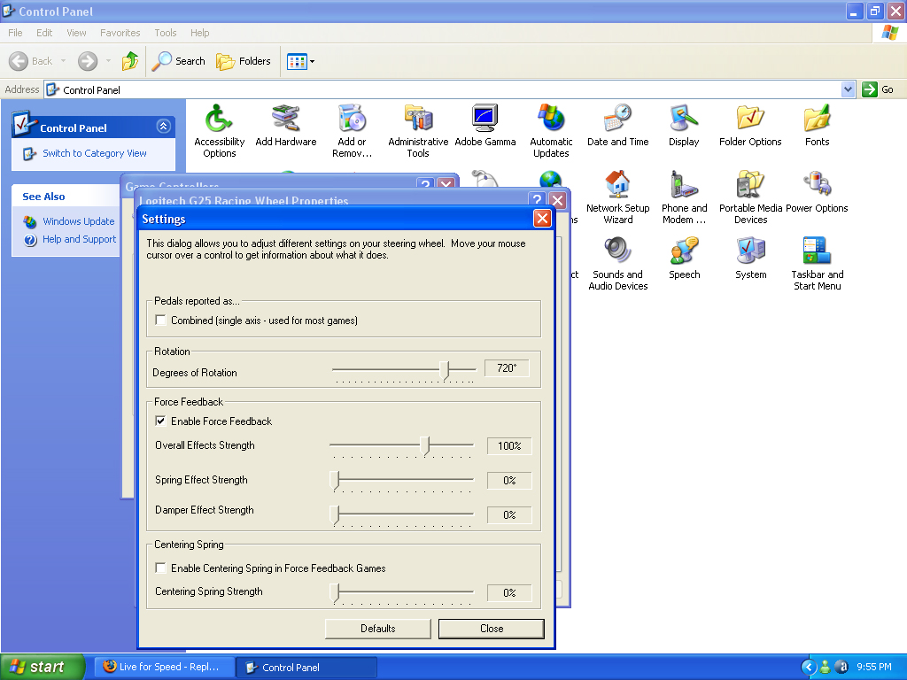Open the Back button history dropdown
Image resolution: width=907 pixels, height=680 pixels.
point(64,61)
